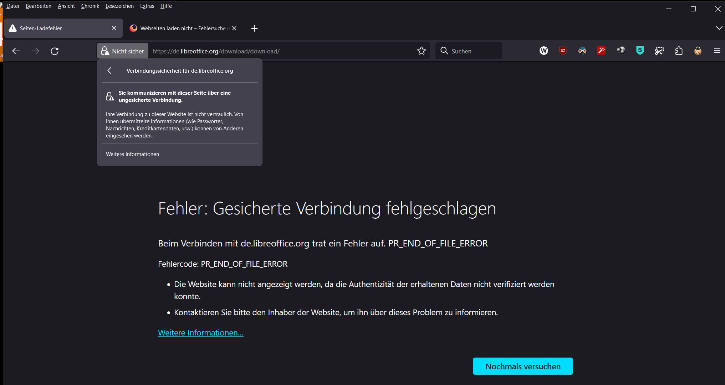The image size is (725, 385).
Task: Click the 'Ihre Verbindung zu dieser Website' paragraph
Action: pyautogui.click(x=175, y=125)
